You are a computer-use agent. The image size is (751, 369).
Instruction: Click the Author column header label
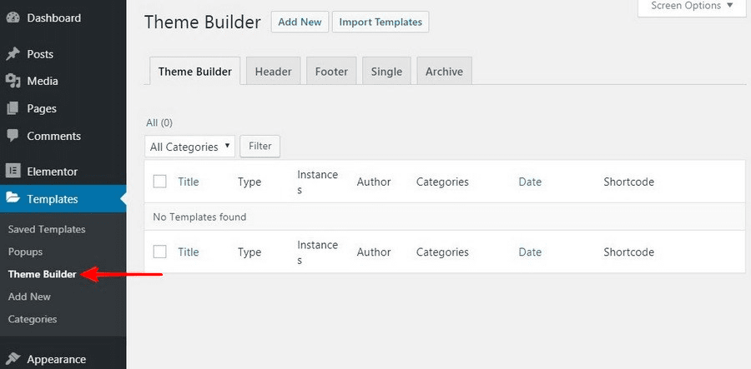(x=374, y=182)
